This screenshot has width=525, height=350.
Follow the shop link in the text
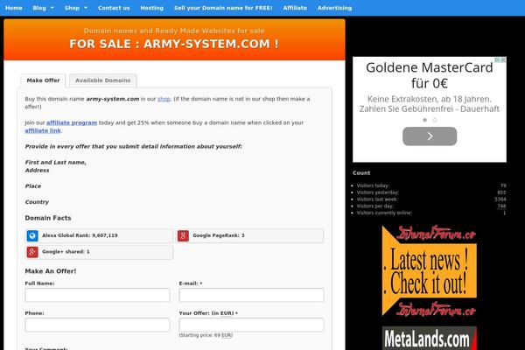tap(164, 99)
